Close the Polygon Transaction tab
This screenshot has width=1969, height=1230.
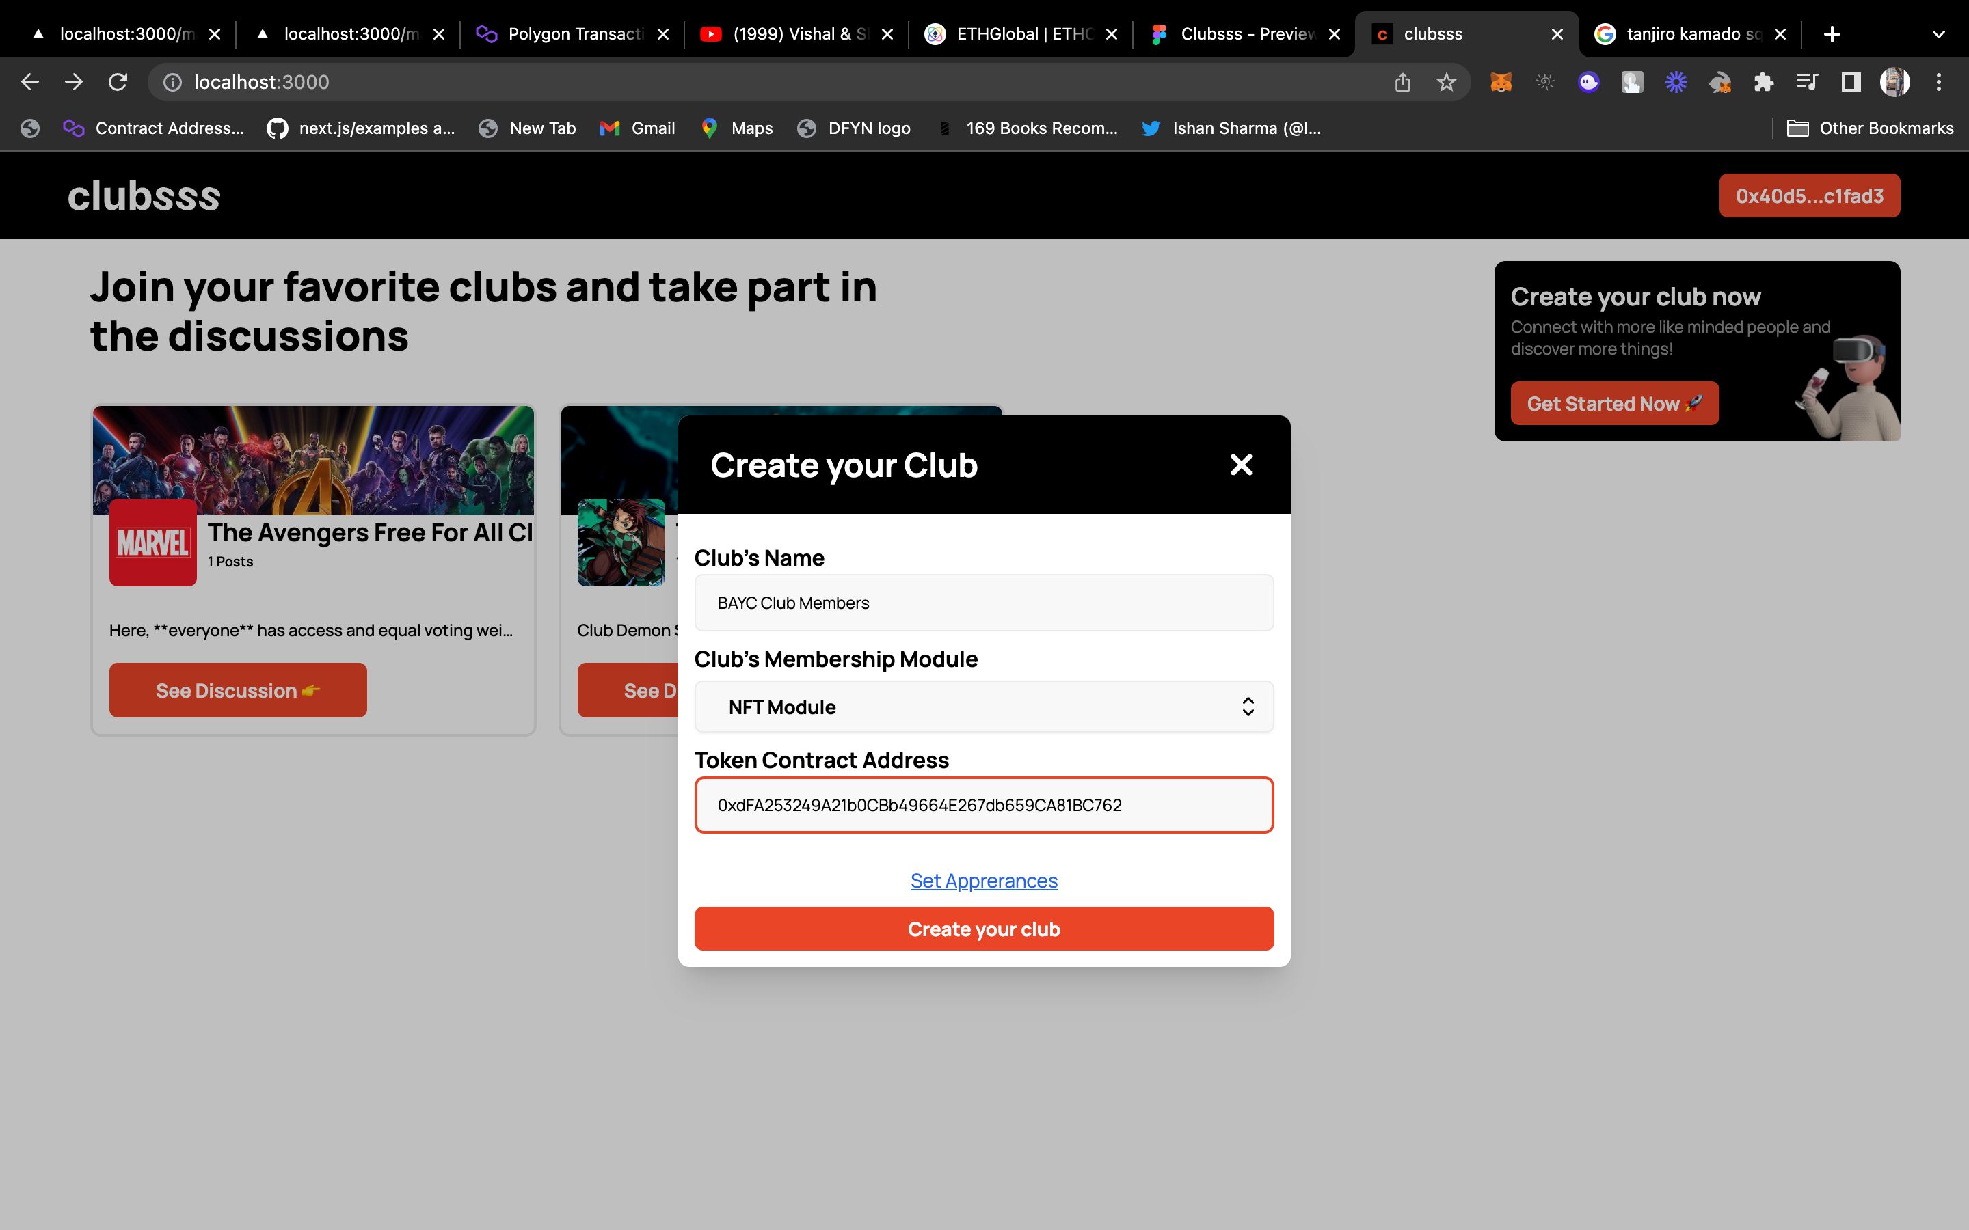(663, 34)
